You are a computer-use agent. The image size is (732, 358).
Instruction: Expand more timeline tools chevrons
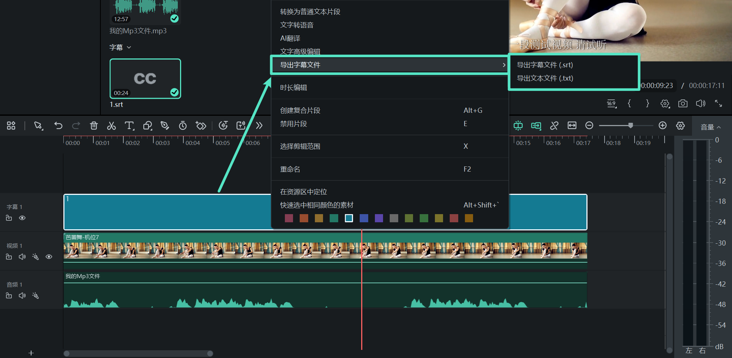[259, 126]
